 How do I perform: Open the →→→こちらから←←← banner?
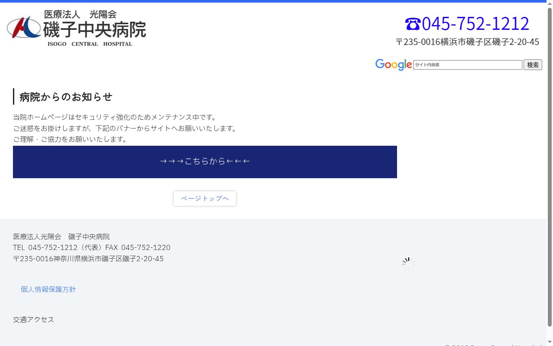tap(205, 162)
